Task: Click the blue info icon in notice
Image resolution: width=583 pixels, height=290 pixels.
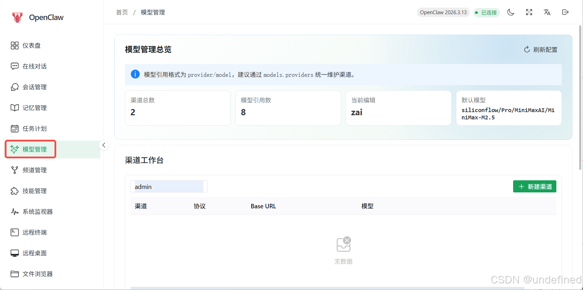Action: pyautogui.click(x=135, y=74)
